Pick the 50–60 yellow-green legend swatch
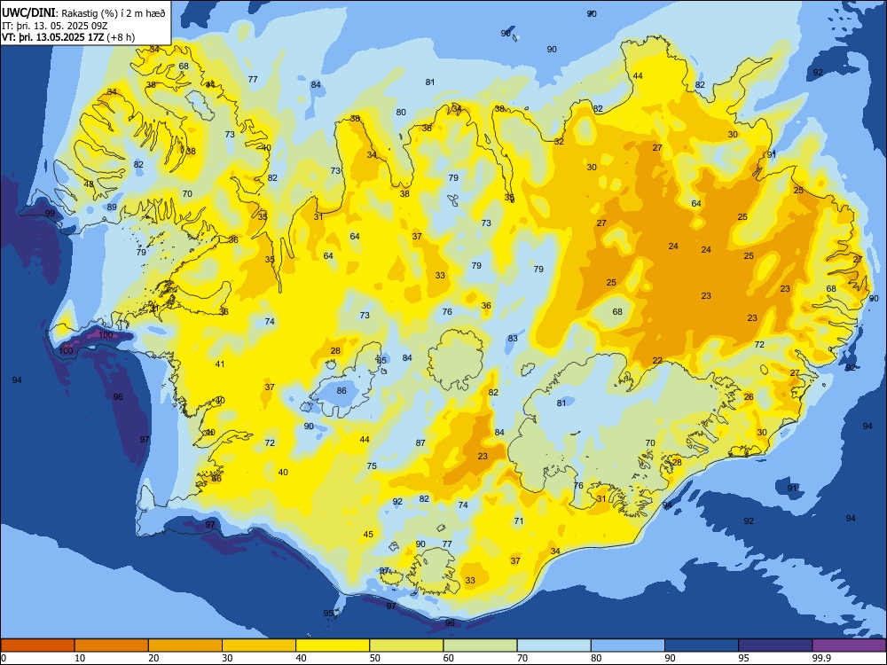This screenshot has height=665, width=887. click(406, 645)
